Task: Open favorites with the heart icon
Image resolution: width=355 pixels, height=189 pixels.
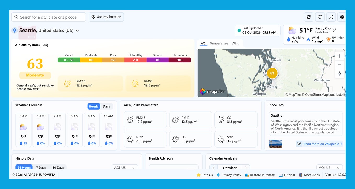Action: pyautogui.click(x=320, y=17)
